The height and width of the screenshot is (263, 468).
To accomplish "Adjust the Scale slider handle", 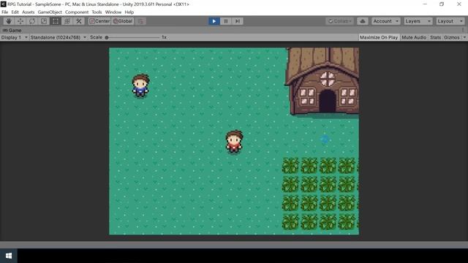I will pos(107,37).
